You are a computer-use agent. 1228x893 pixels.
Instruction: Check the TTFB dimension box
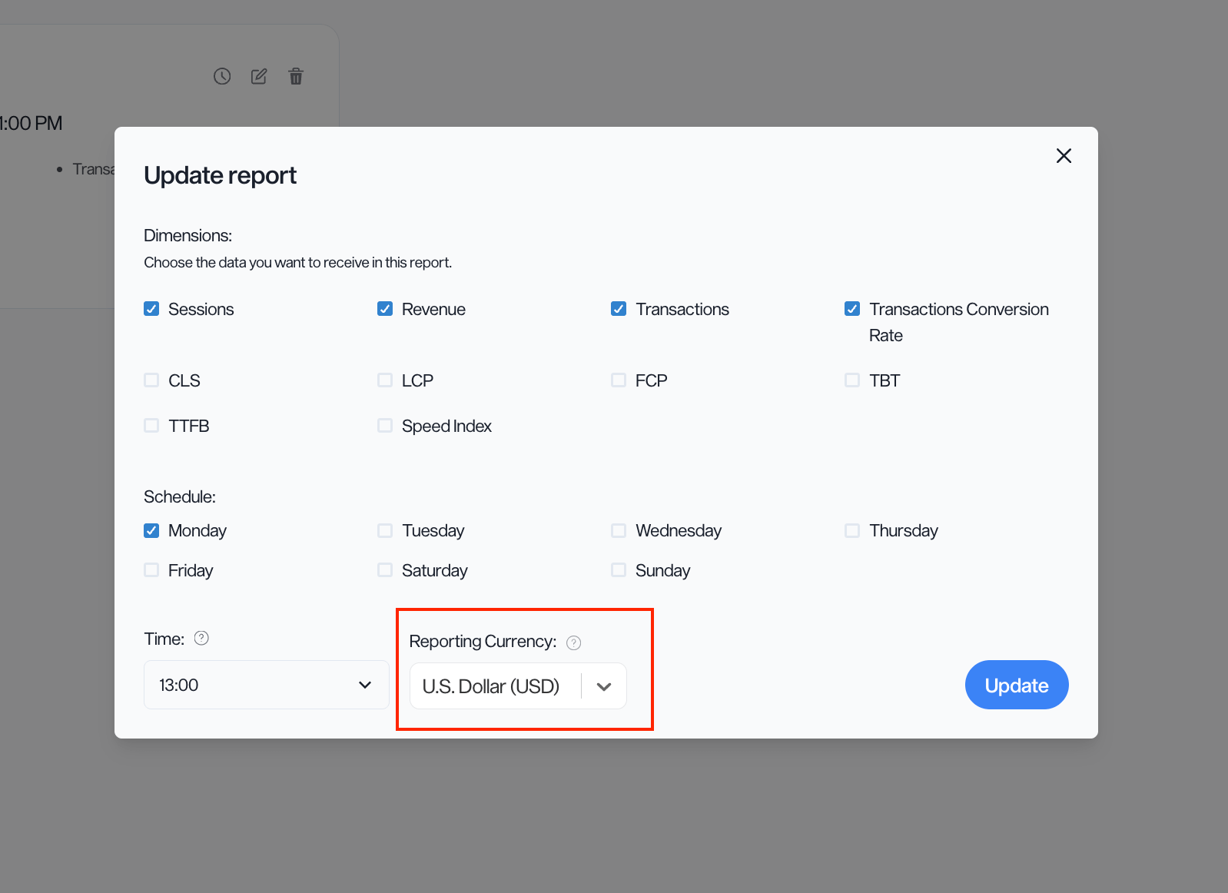tap(152, 426)
